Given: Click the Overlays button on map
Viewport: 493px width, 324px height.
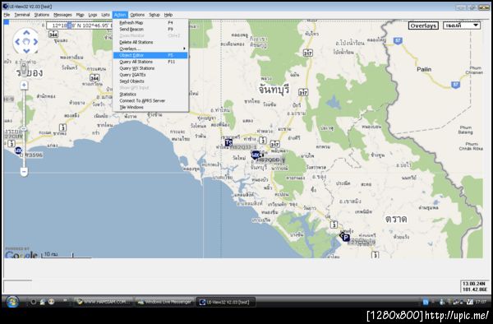Looking at the screenshot, I should point(423,25).
